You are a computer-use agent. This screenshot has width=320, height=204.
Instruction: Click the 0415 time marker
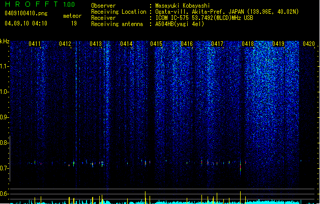pyautogui.click(x=156, y=44)
